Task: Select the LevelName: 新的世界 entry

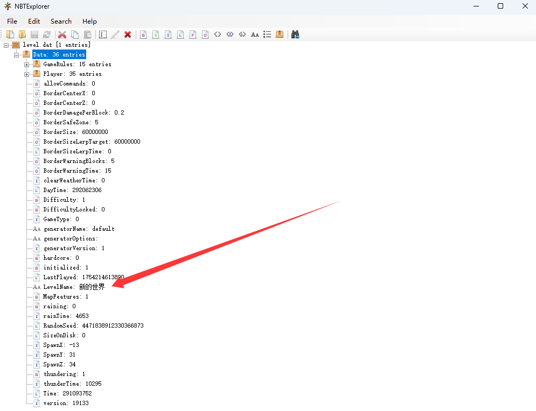Action: click(x=74, y=287)
